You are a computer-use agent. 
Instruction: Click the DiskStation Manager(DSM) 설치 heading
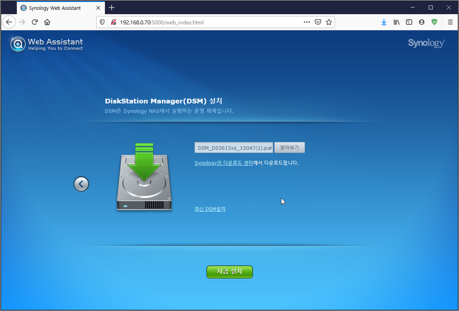[163, 101]
